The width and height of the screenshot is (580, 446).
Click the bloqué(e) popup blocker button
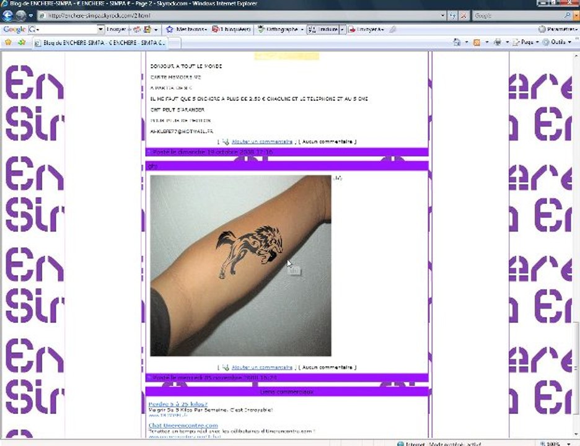pos(231,29)
